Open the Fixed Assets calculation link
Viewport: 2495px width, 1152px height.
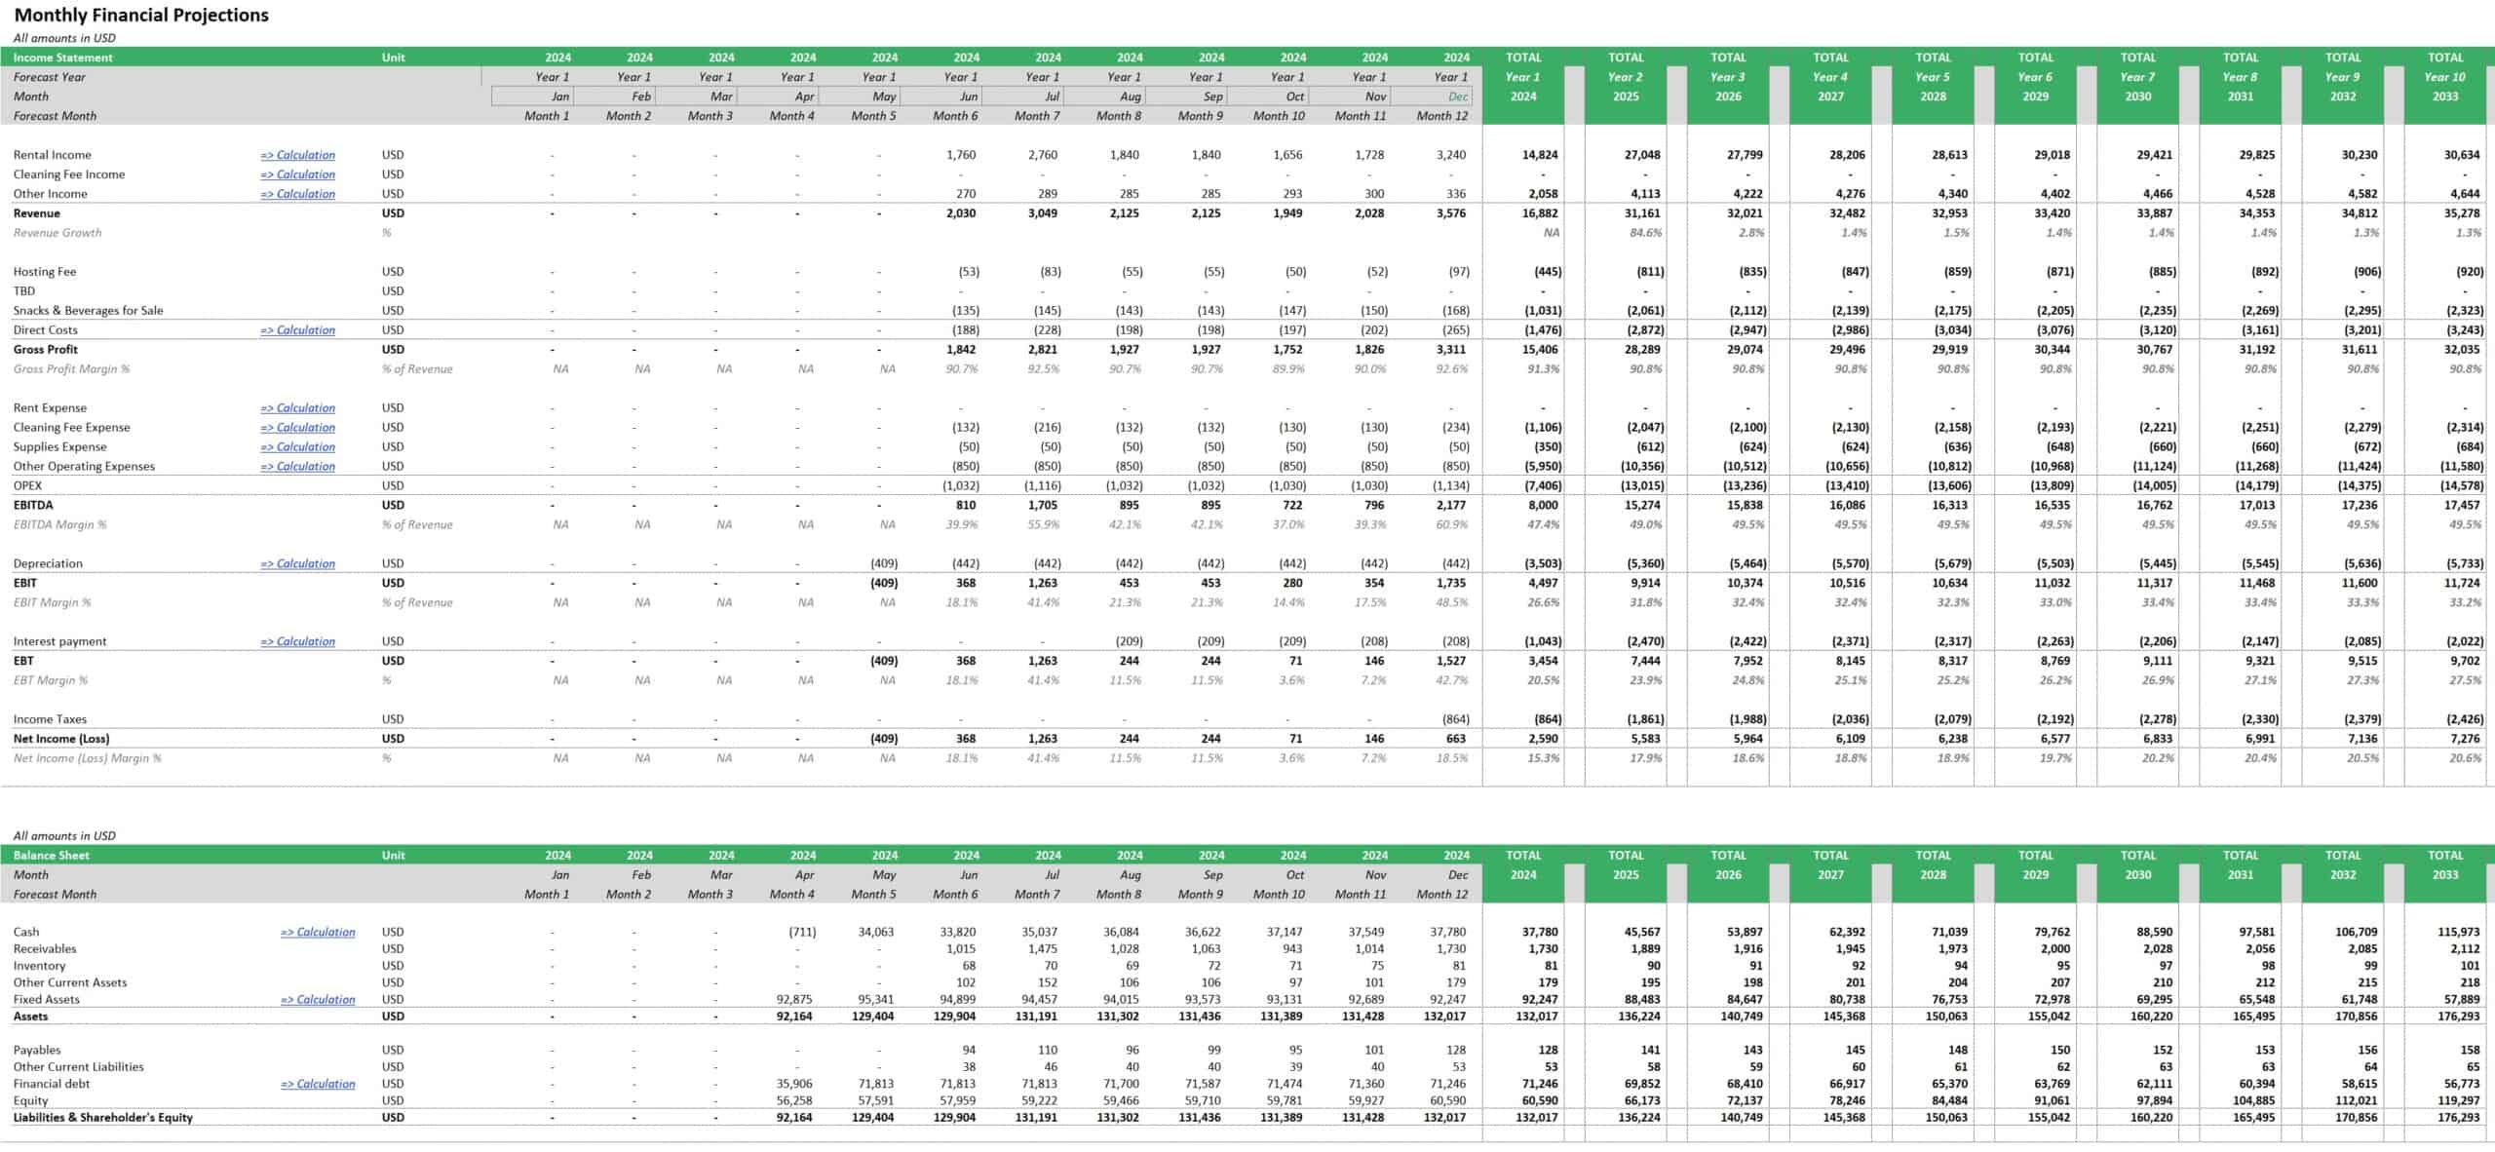pyautogui.click(x=318, y=1000)
